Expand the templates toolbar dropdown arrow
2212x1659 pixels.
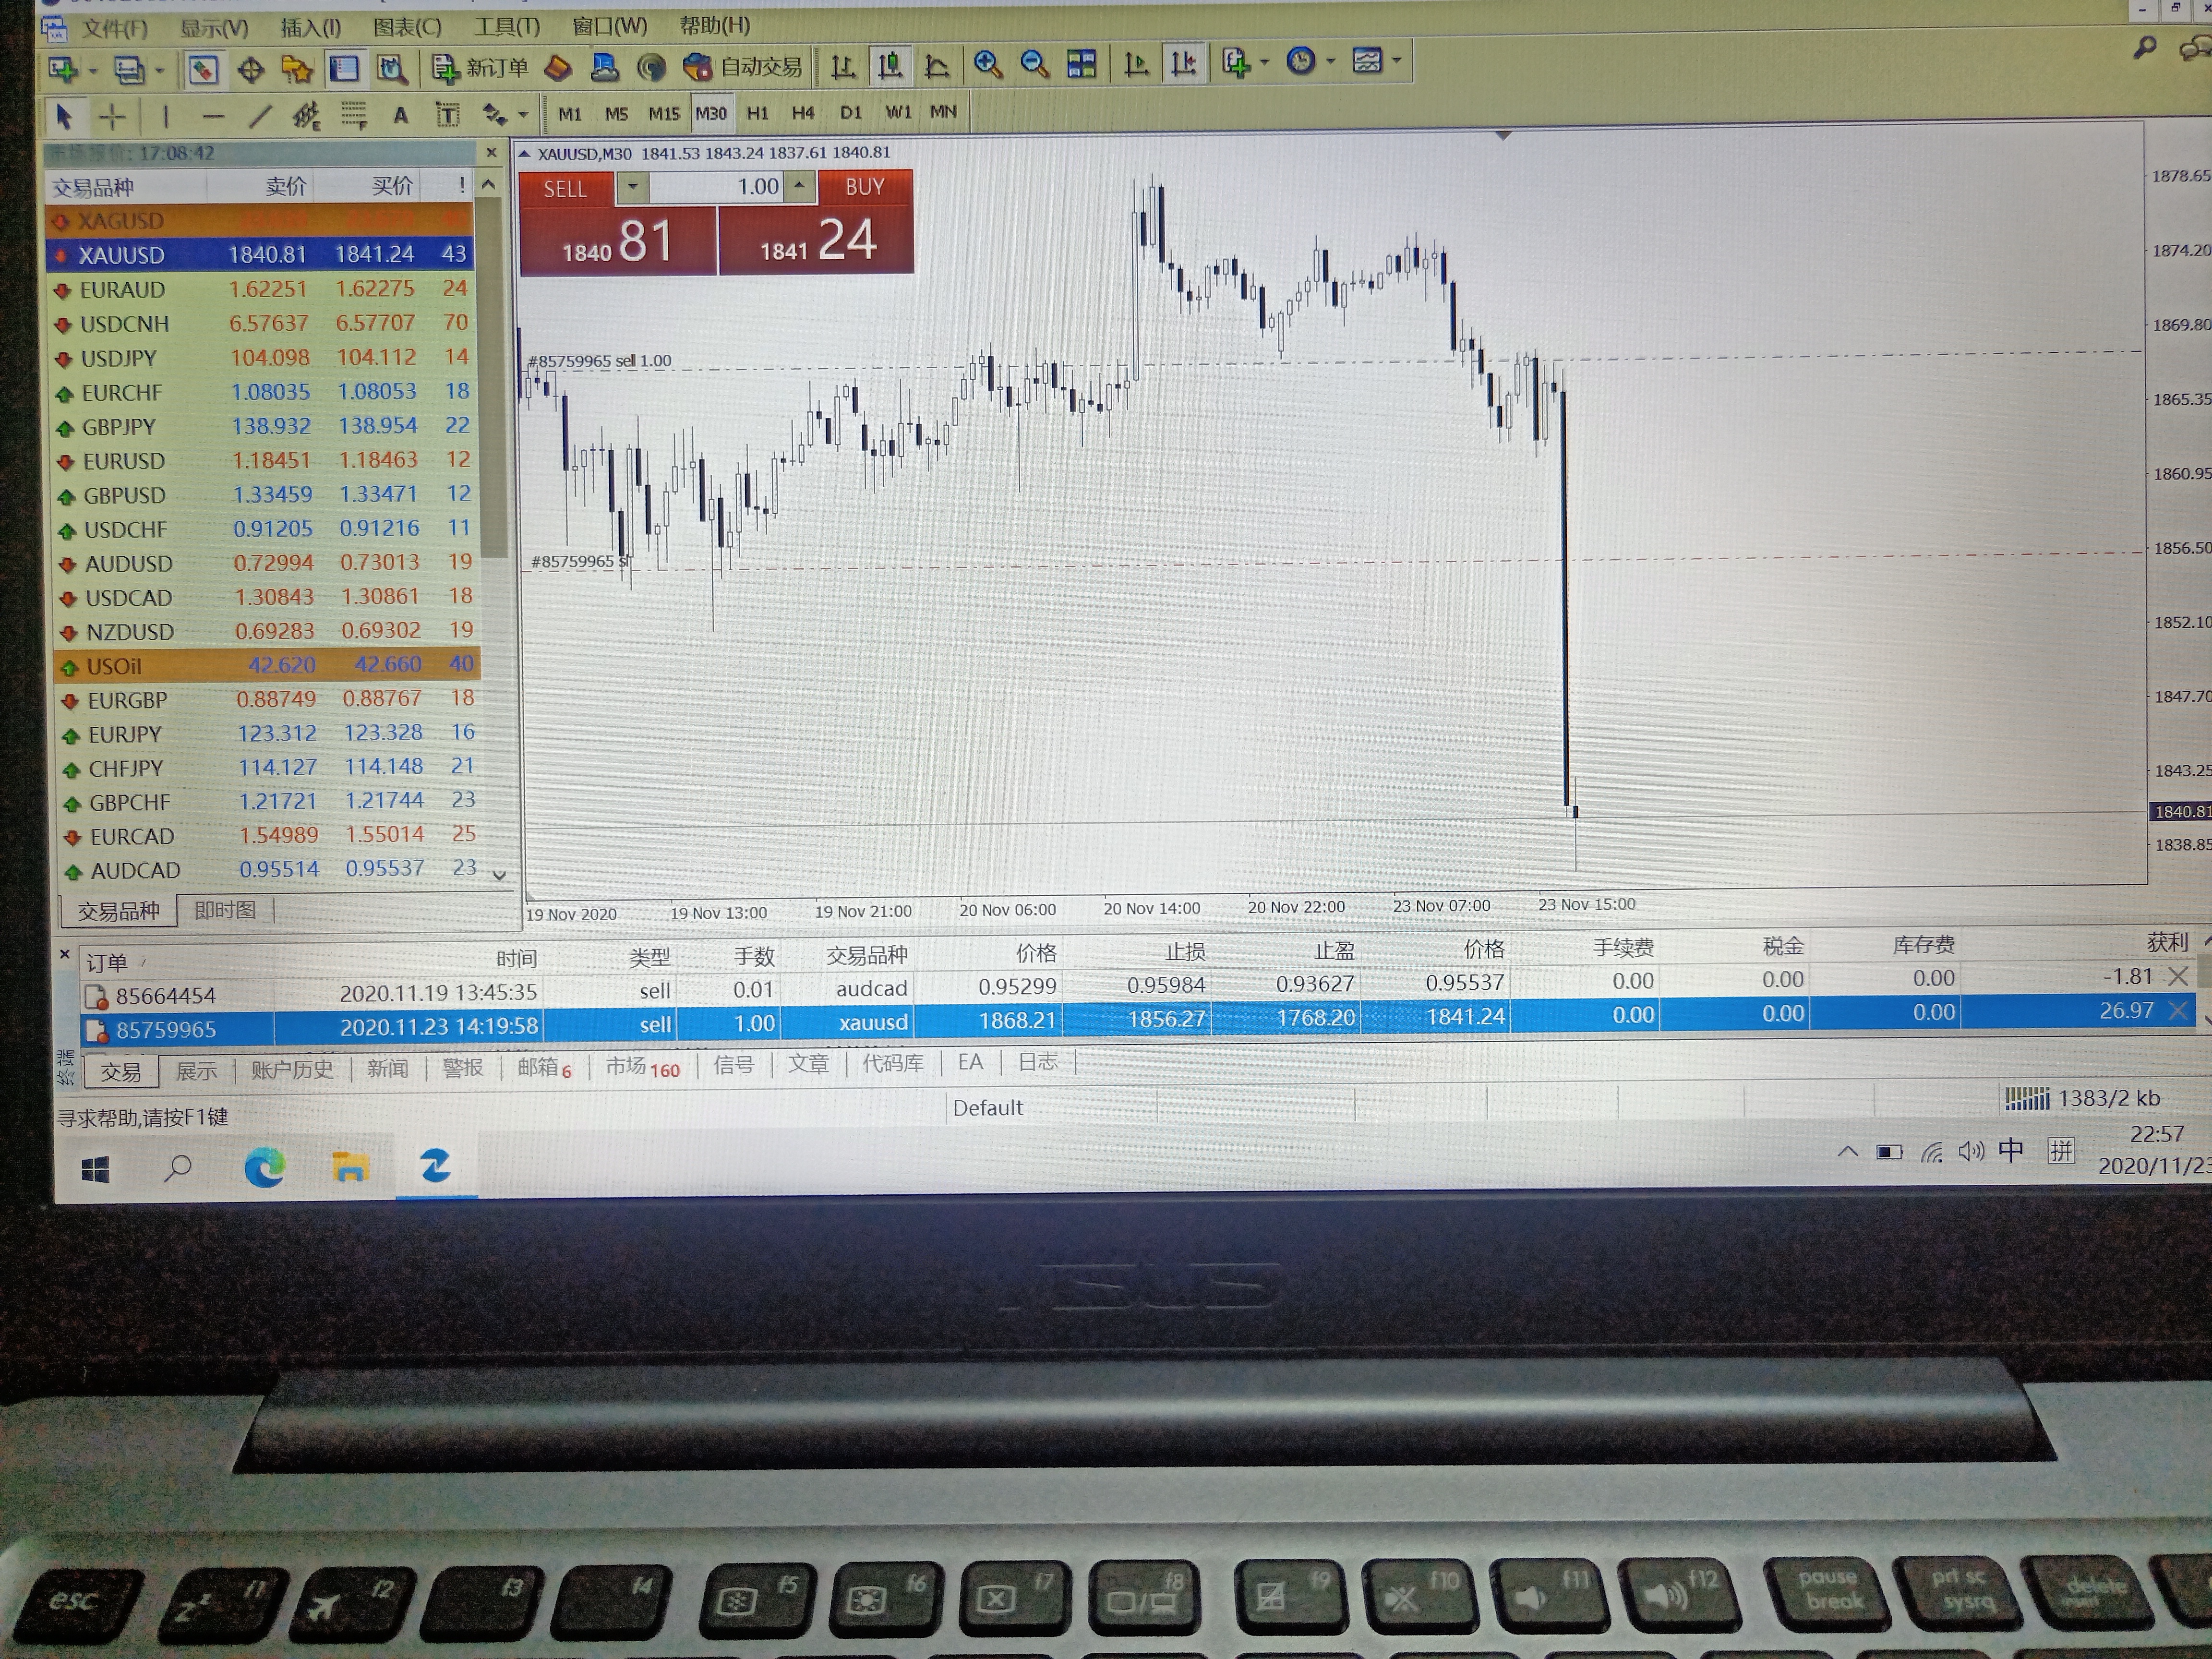1396,61
